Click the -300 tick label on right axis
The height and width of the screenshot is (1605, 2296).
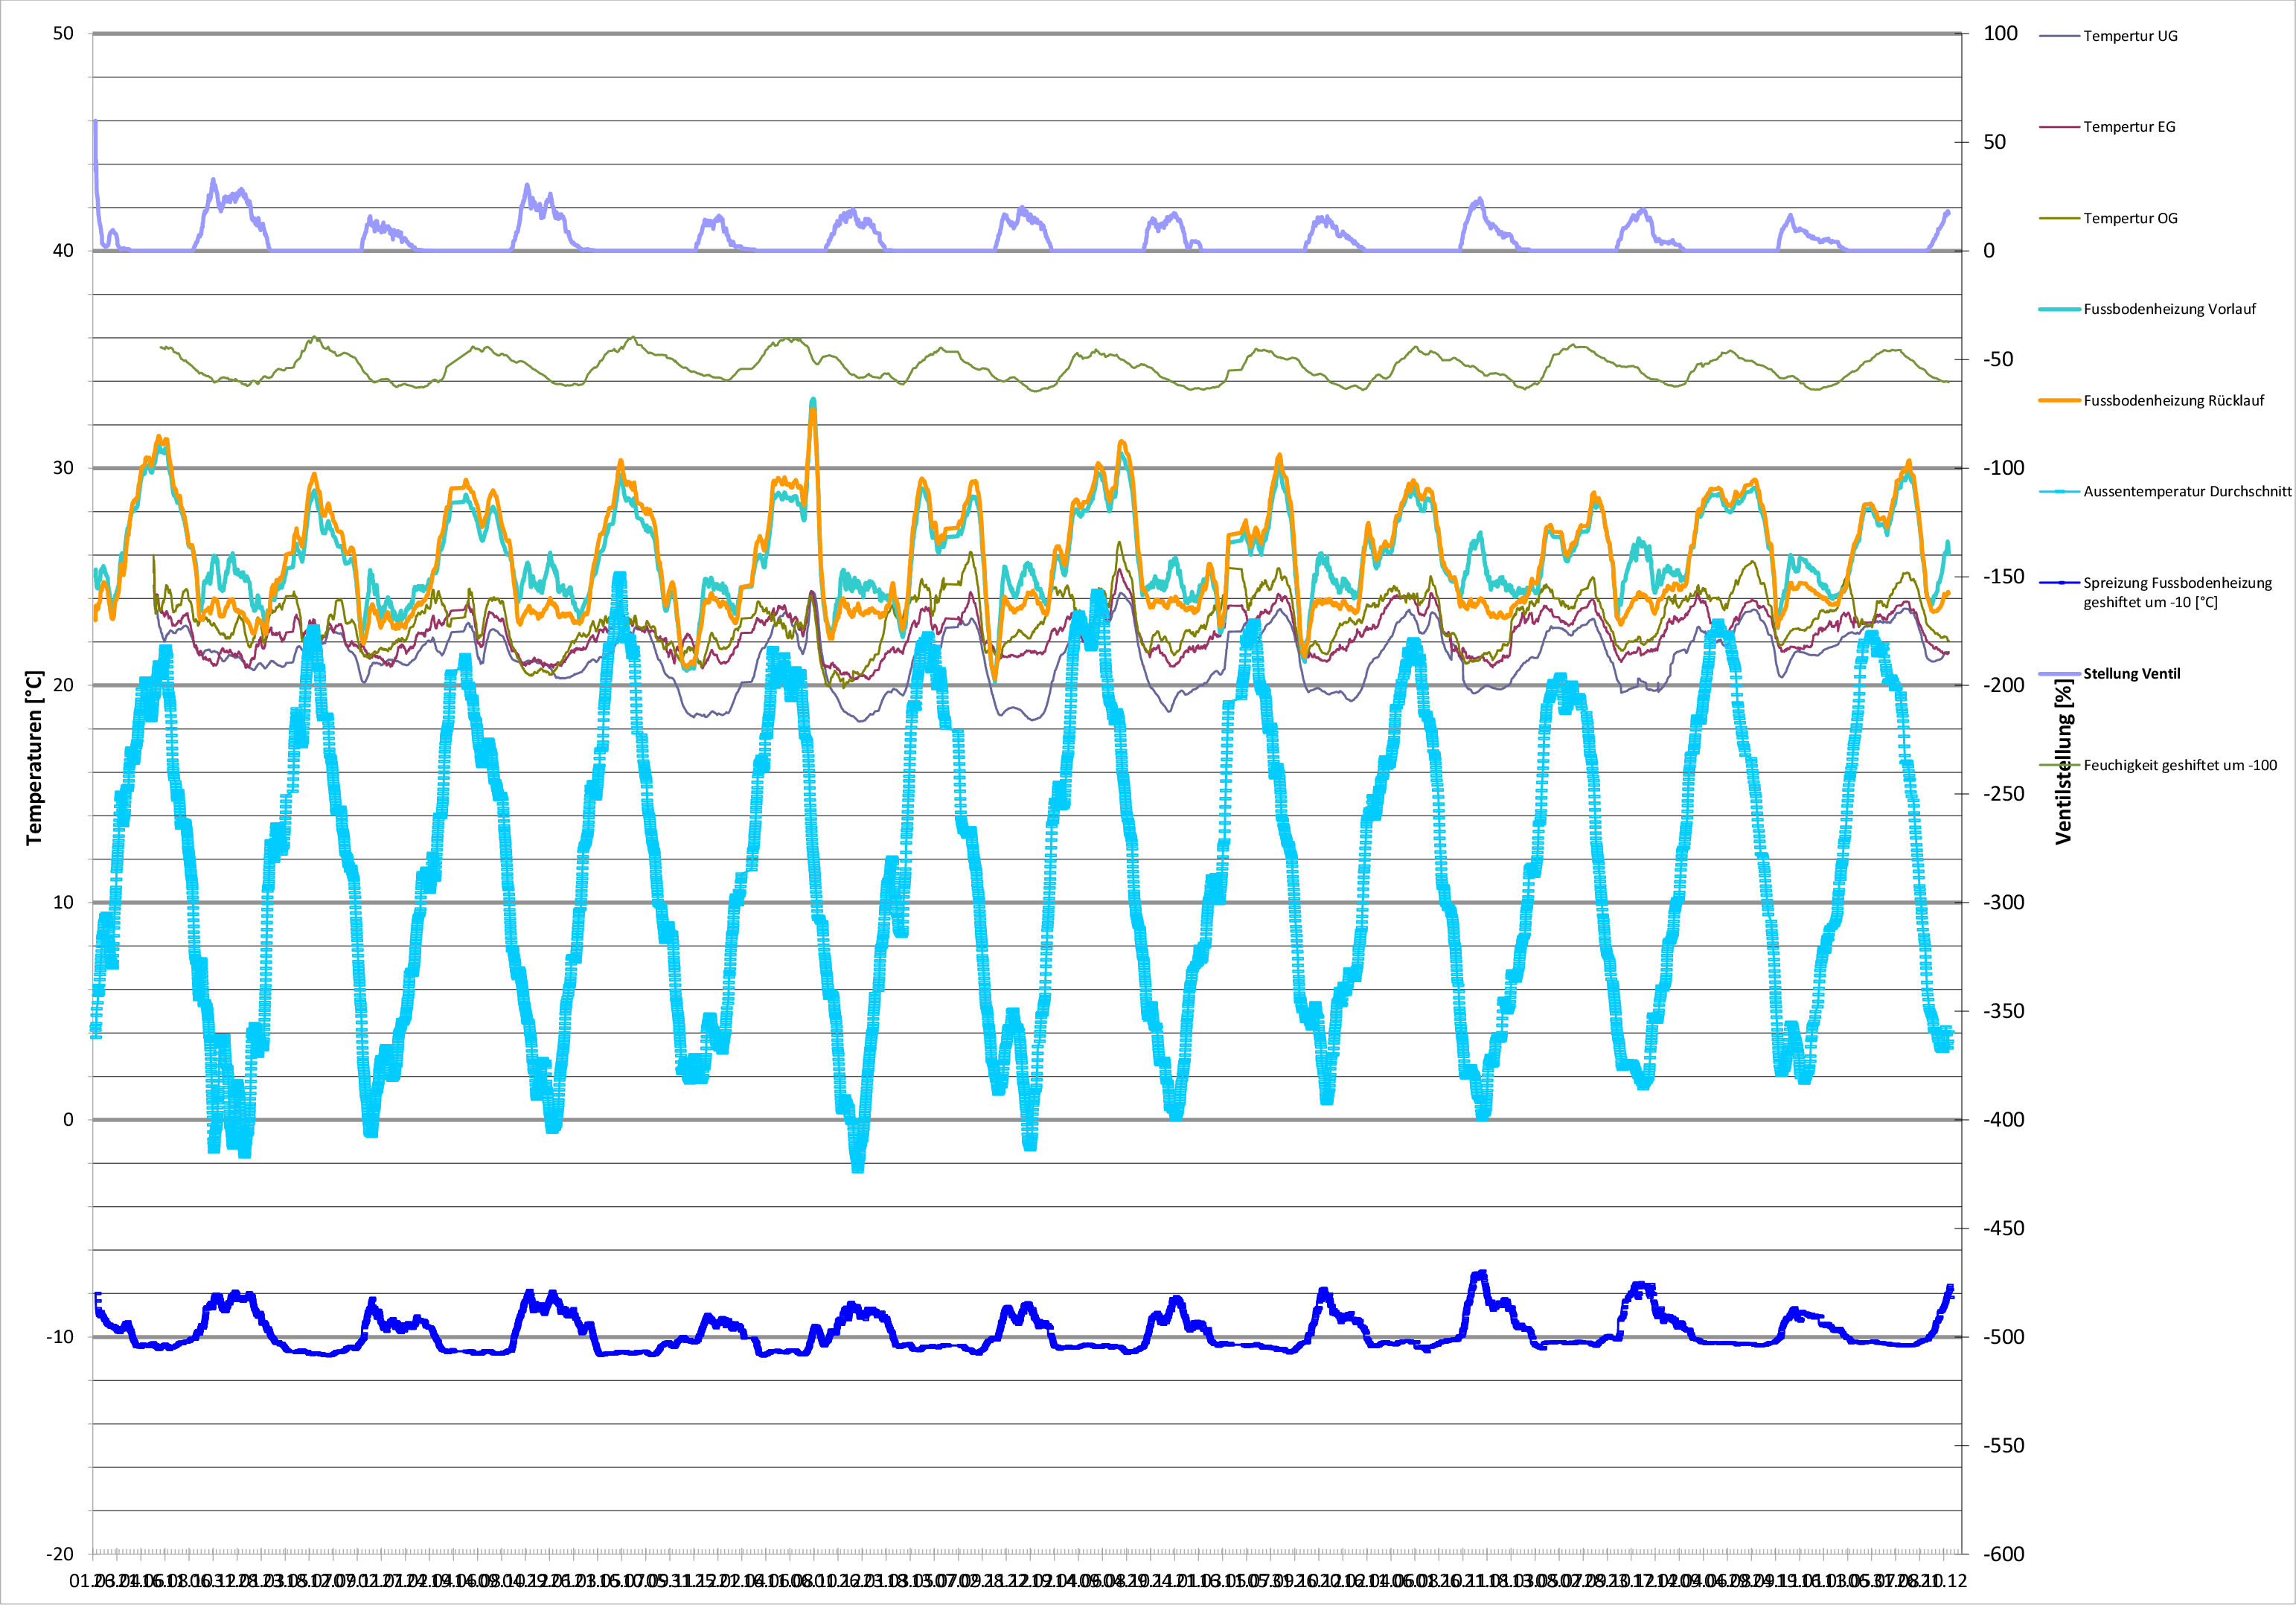pyautogui.click(x=2003, y=902)
